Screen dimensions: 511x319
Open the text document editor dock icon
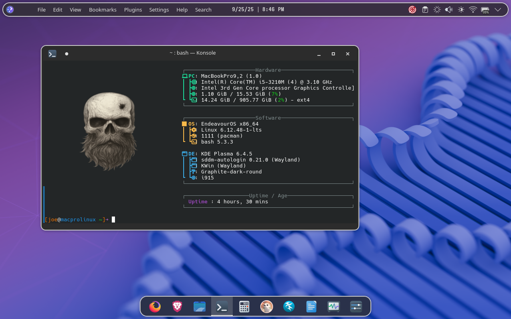tap(311, 306)
